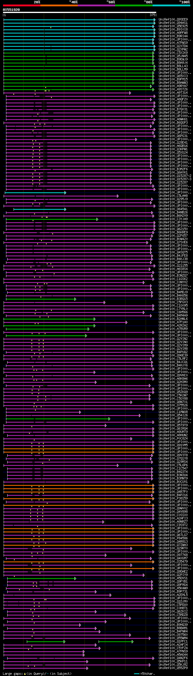Select the label UniRef100_A5DVS1
This screenshot has width=193, height=676.
173,578
